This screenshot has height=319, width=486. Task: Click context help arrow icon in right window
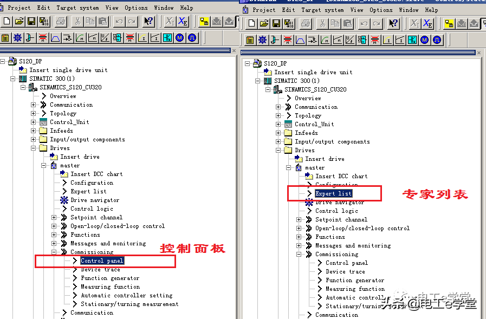[x=394, y=23]
